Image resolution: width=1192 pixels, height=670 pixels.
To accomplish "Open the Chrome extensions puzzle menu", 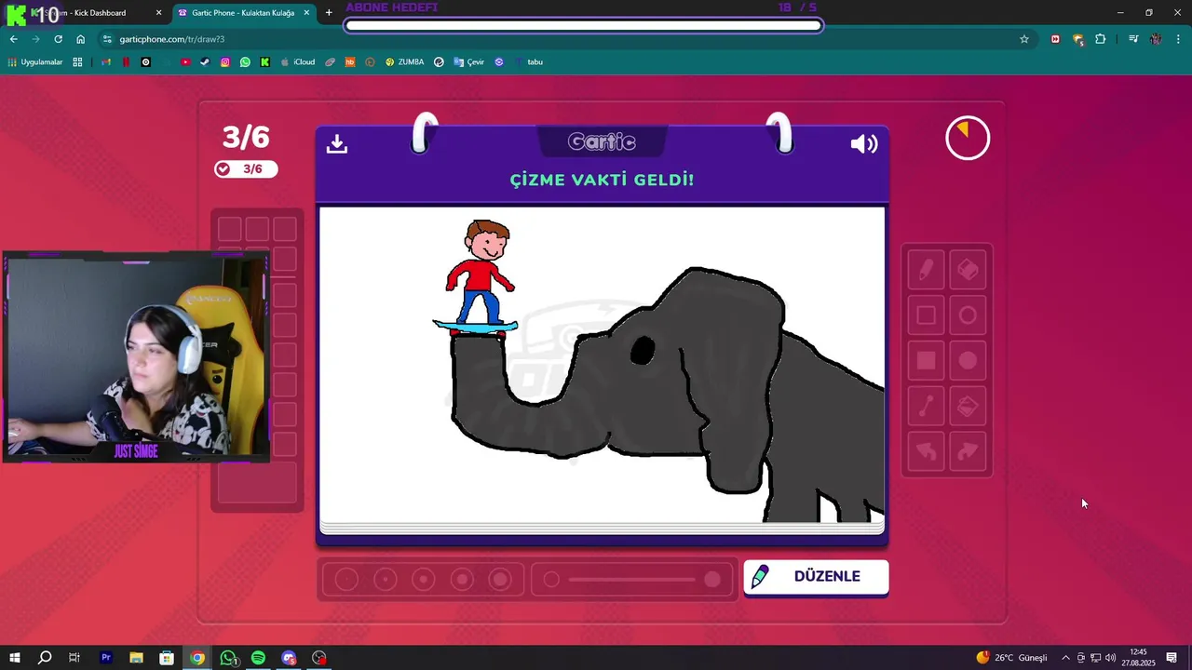I will coord(1101,39).
